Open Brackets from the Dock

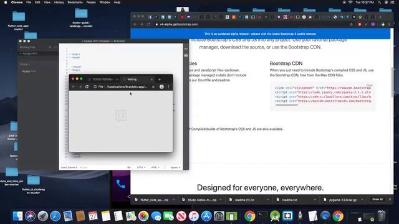click(x=287, y=216)
